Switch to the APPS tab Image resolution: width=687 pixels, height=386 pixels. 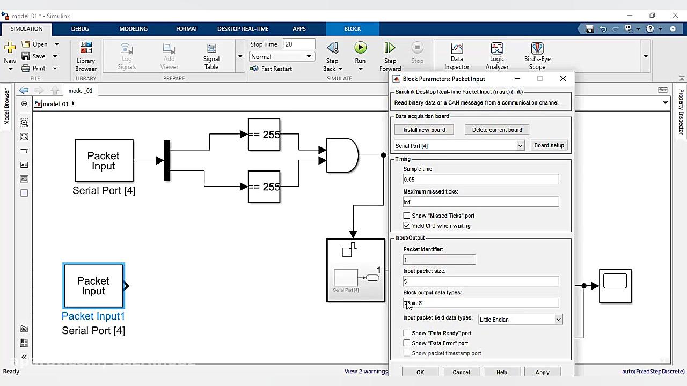coord(299,29)
